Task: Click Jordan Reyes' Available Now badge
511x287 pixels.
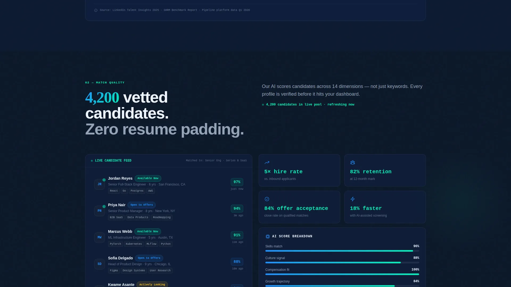Action: tap(148, 178)
